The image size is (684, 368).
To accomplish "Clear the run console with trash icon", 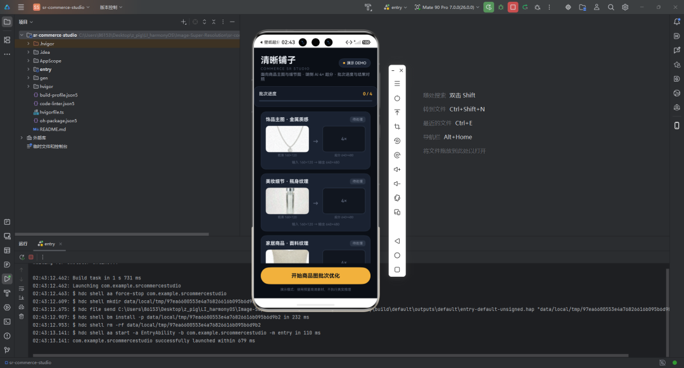I will [x=22, y=317].
